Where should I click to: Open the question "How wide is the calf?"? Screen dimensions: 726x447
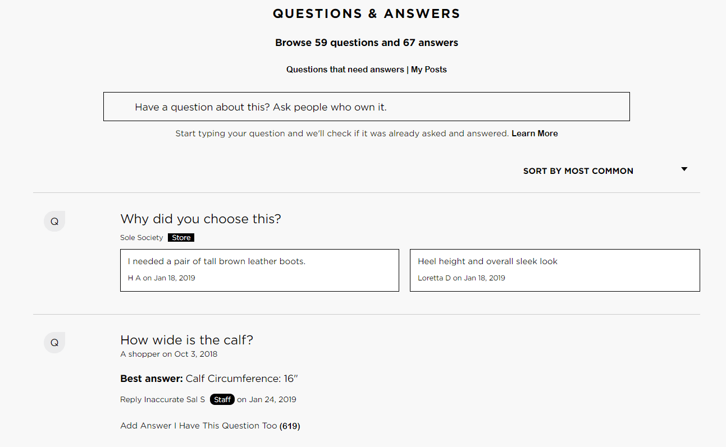pyautogui.click(x=186, y=339)
